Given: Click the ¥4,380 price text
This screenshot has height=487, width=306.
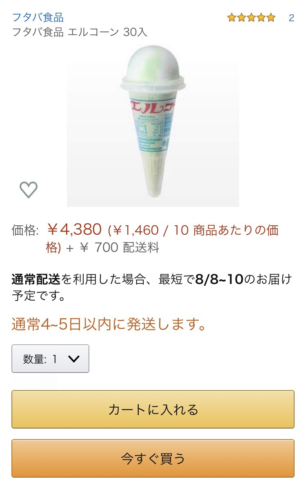Looking at the screenshot, I should (74, 229).
